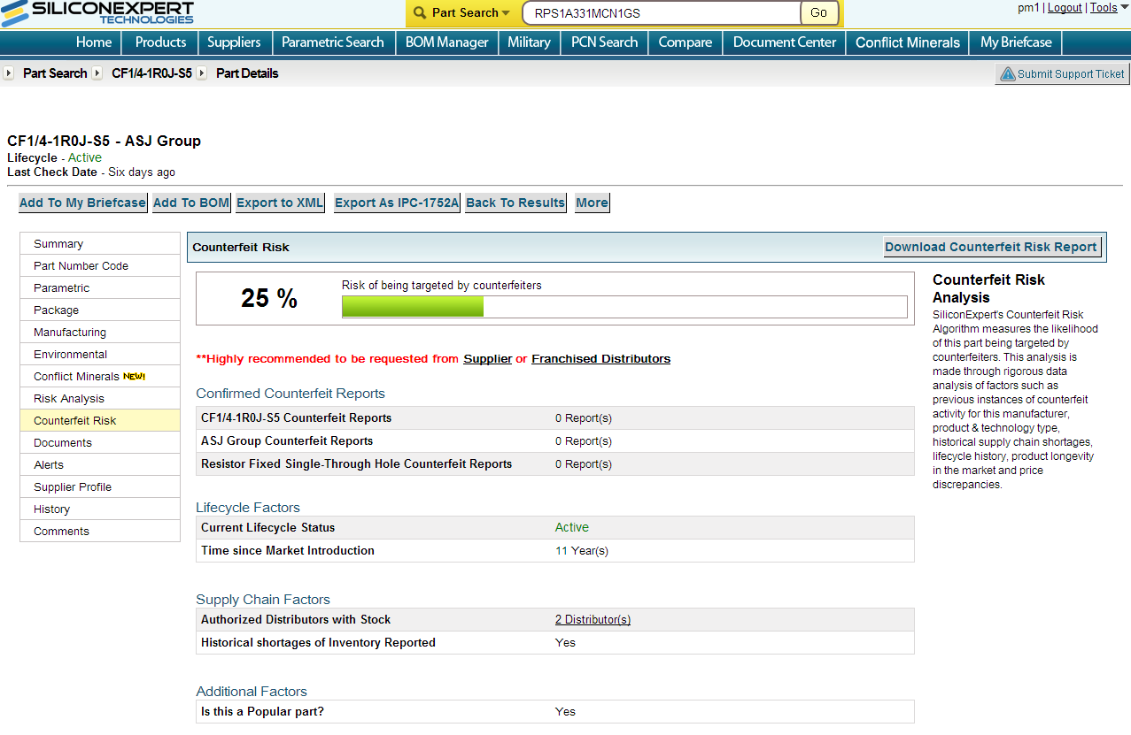Open the BOM Manager menu
The height and width of the screenshot is (735, 1131).
[x=446, y=42]
